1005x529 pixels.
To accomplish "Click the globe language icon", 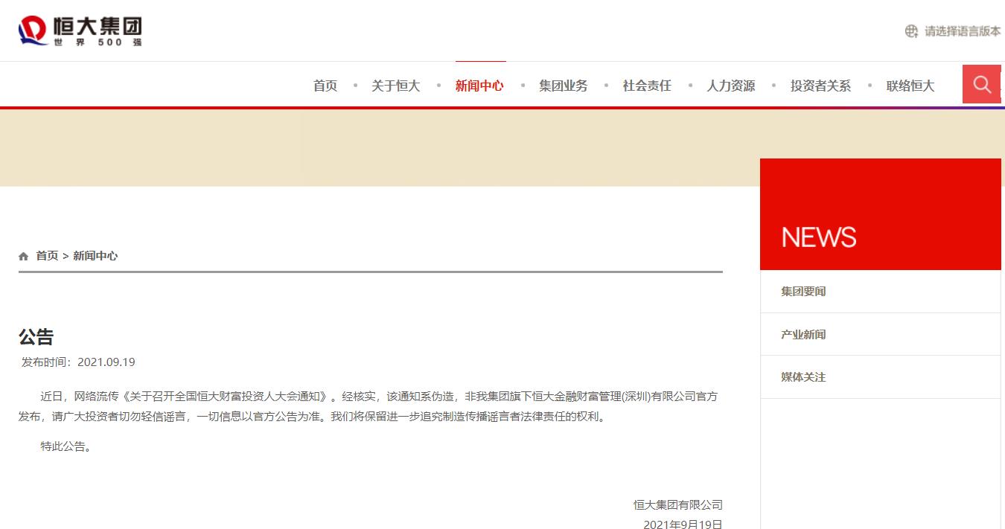I will click(911, 31).
